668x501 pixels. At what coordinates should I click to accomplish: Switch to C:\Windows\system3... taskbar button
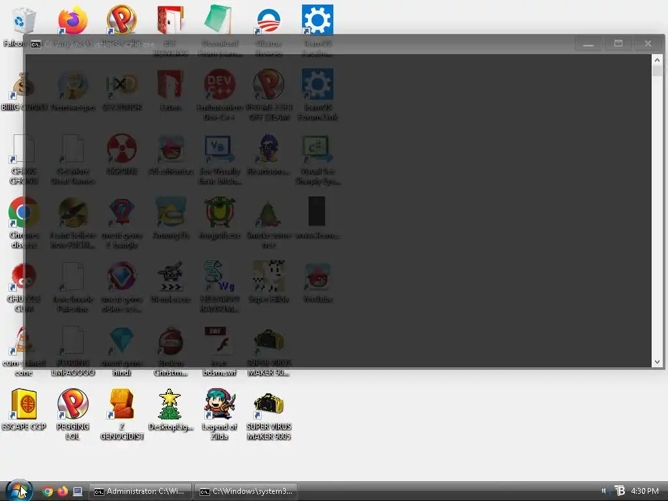(x=246, y=491)
